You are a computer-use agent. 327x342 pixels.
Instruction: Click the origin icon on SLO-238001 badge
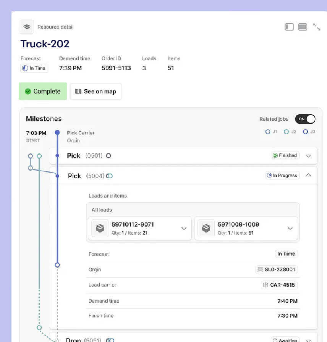click(x=261, y=269)
